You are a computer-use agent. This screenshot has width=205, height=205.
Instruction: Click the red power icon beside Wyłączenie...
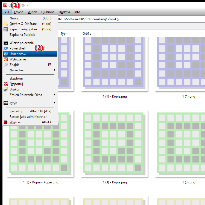coord(6,59)
